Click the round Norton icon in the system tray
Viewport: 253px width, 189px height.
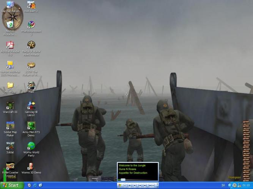click(235, 186)
